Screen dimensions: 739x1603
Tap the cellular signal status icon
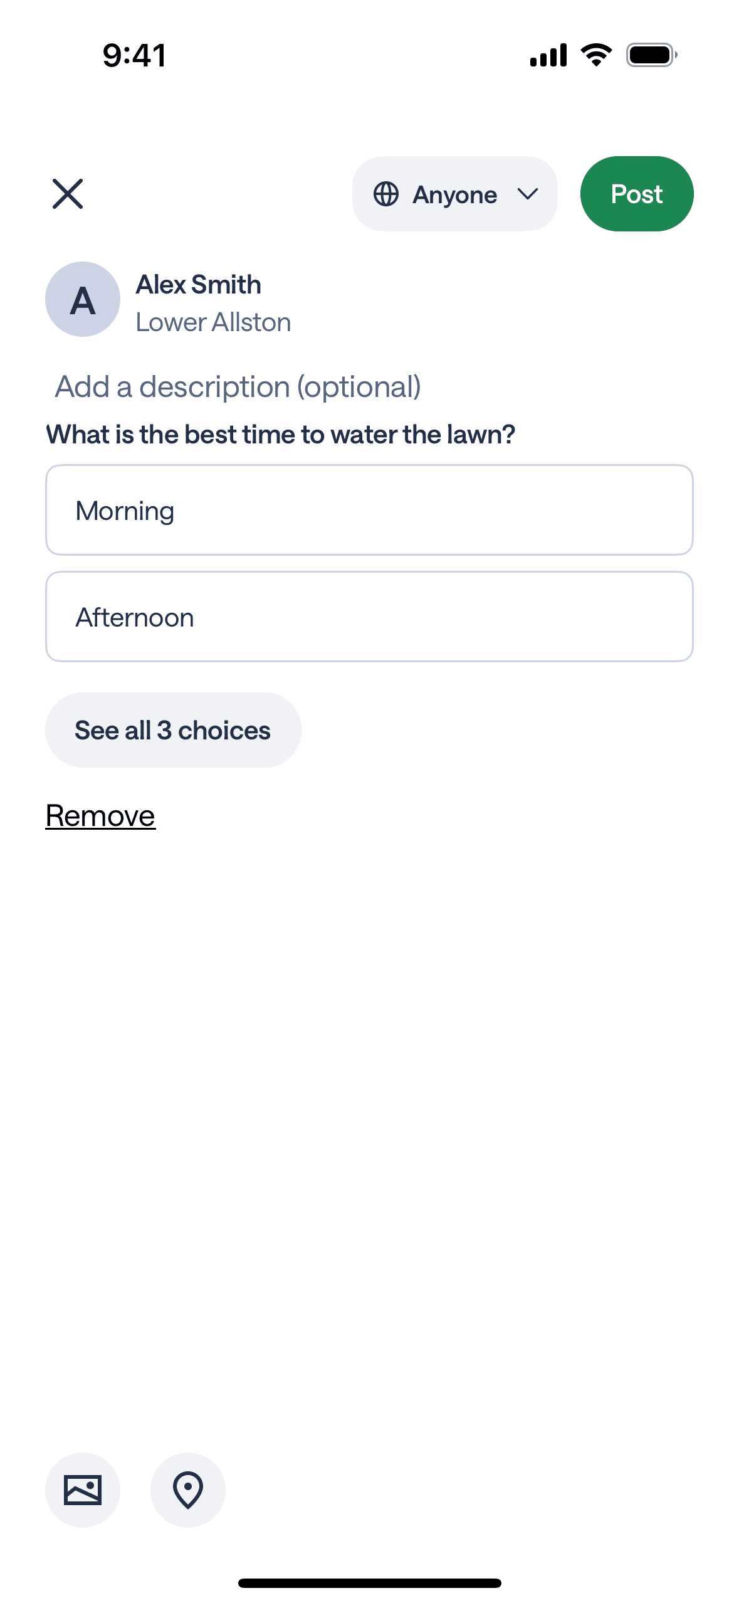pos(548,55)
